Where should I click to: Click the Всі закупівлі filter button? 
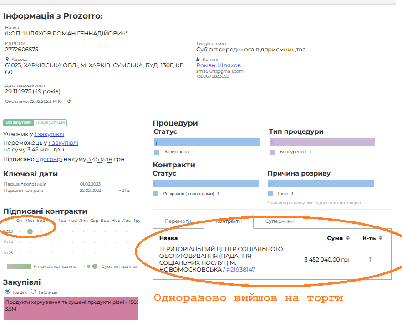coord(19,123)
